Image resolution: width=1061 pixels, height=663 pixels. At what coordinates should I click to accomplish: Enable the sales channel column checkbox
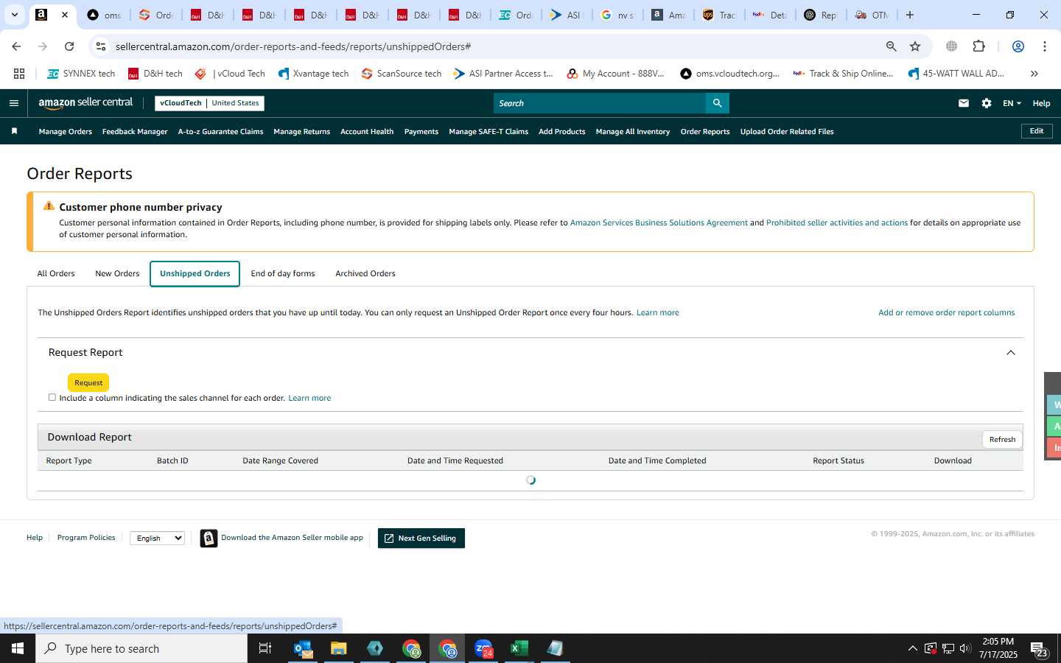tap(52, 397)
